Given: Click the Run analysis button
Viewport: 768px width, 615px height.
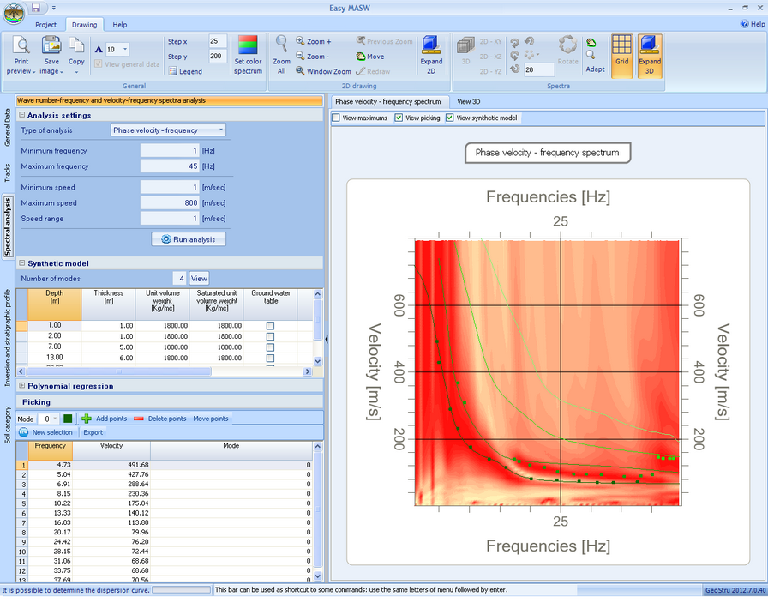Looking at the screenshot, I should click(188, 239).
